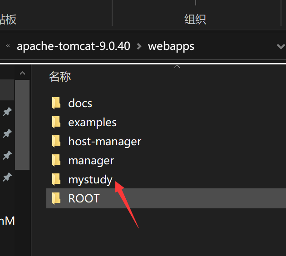Click the host-manager folder icon
Image resolution: width=286 pixels, height=256 pixels.
click(56, 142)
